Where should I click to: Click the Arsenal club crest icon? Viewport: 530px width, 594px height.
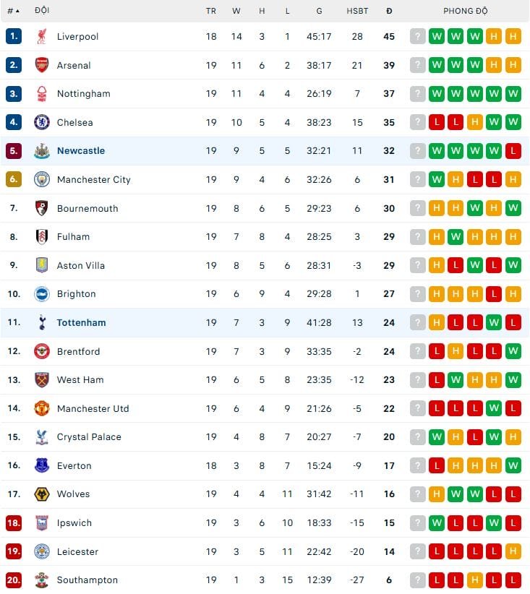(42, 65)
